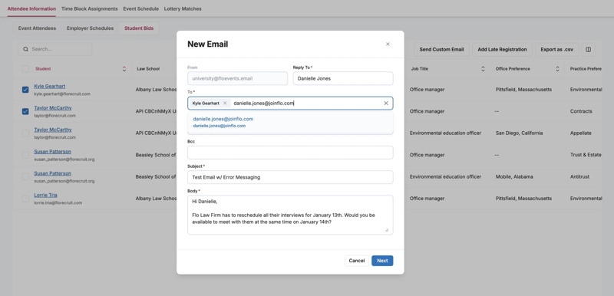Select the Student Bids sub-tab

[x=139, y=28]
